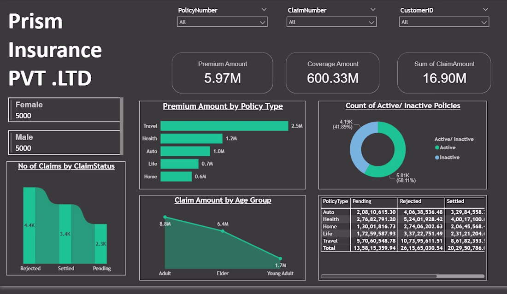Select the Coverage Amount 600.33M card
This screenshot has height=294, width=507.
click(332, 73)
